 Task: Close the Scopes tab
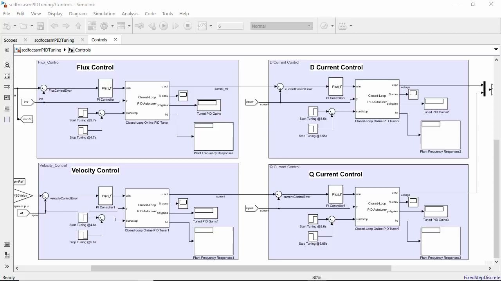(x=25, y=39)
